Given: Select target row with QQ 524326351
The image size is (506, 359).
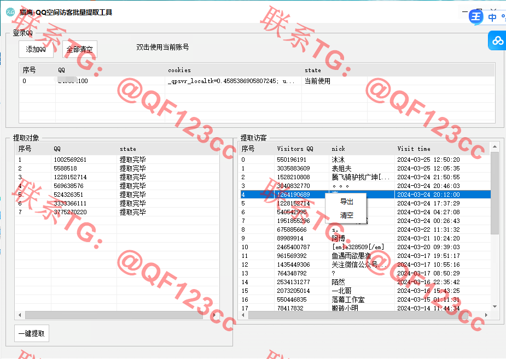Looking at the screenshot, I should coord(117,195).
